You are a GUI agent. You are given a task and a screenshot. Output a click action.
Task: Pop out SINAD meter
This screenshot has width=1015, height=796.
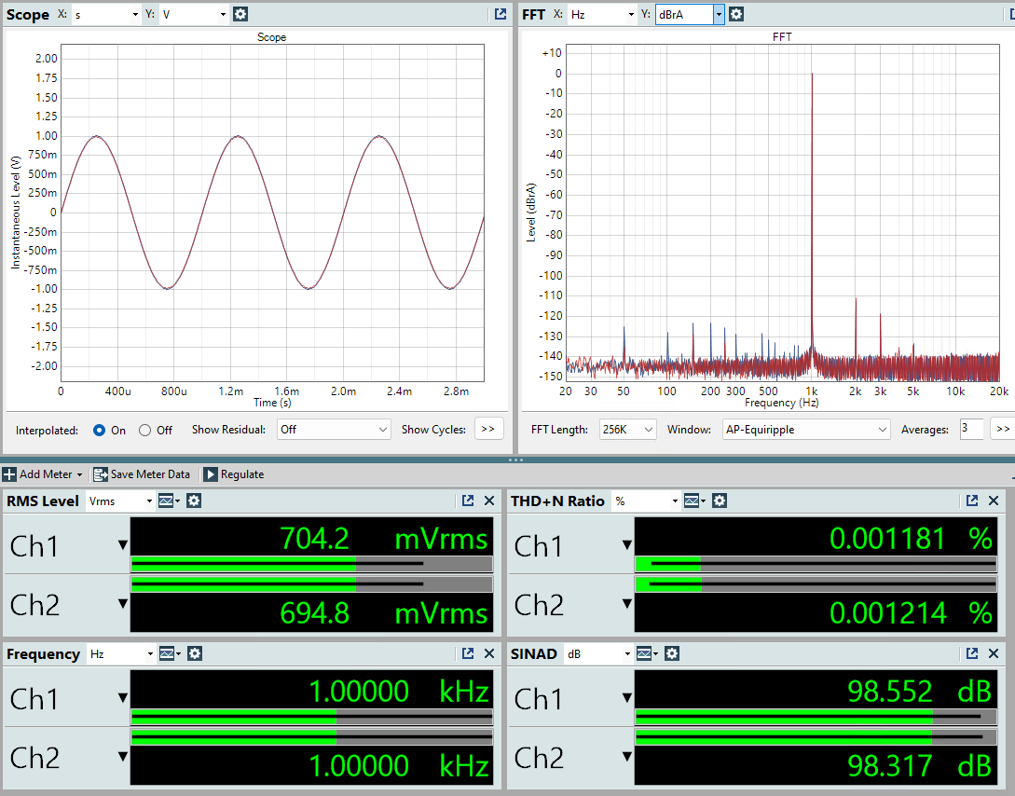[x=971, y=653]
